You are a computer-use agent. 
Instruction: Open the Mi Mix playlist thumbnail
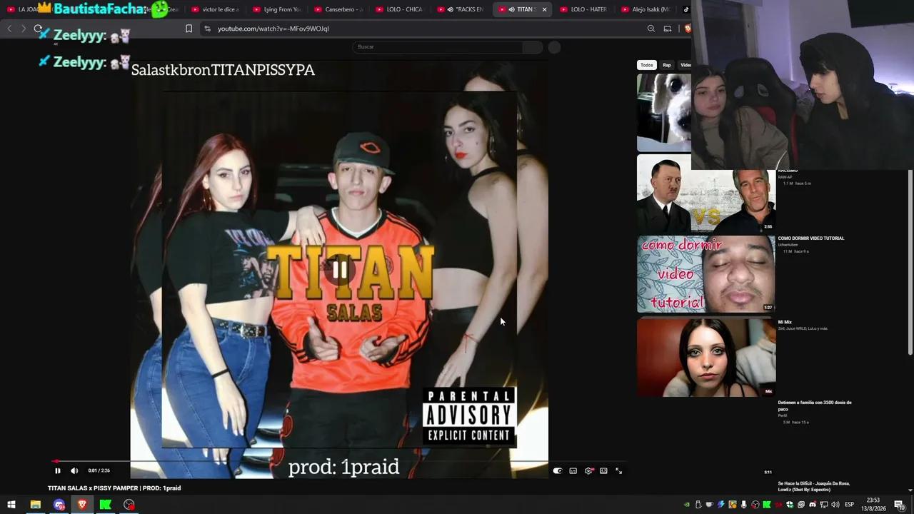705,357
